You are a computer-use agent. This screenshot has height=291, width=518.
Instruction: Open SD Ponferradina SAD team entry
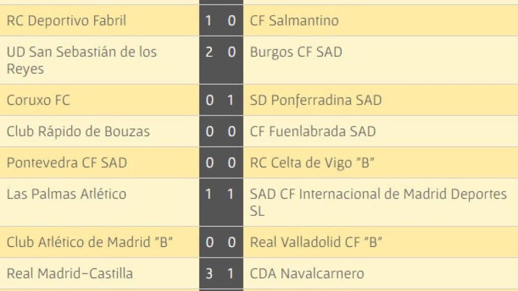pyautogui.click(x=316, y=100)
